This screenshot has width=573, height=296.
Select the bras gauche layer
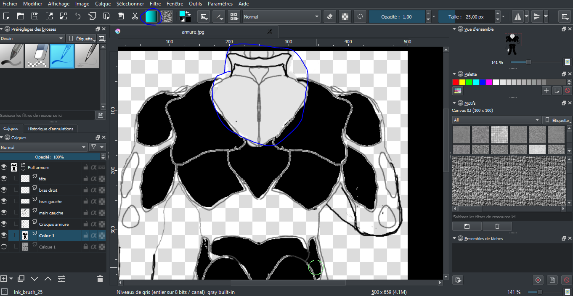pos(50,201)
